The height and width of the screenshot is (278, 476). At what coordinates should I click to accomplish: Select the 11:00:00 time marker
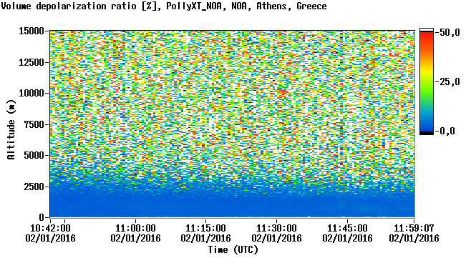pos(135,233)
